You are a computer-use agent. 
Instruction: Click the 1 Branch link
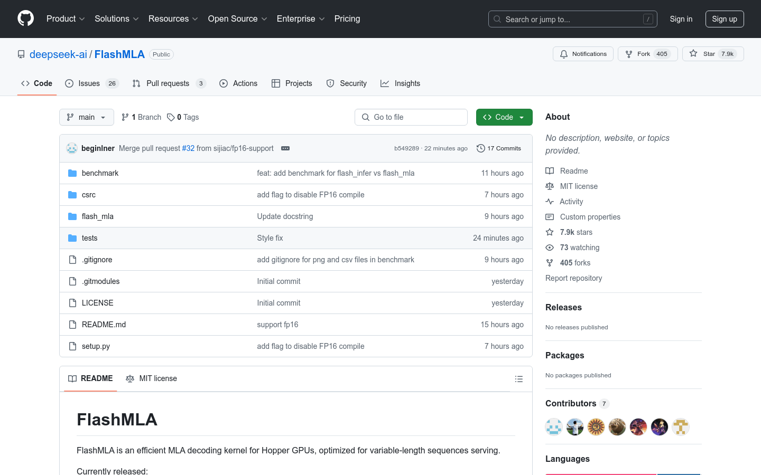[141, 117]
